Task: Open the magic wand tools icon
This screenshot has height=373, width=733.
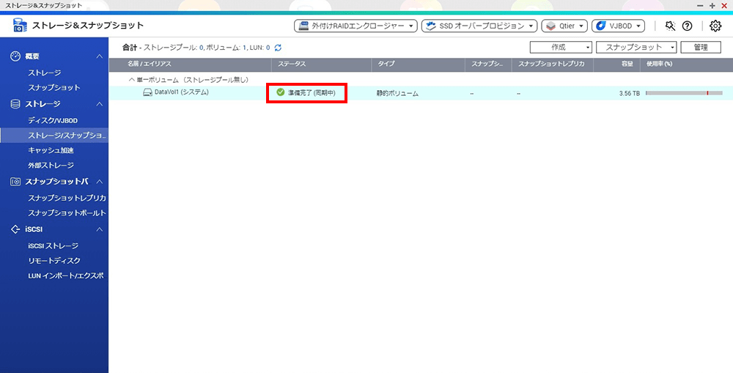Action: click(x=671, y=26)
